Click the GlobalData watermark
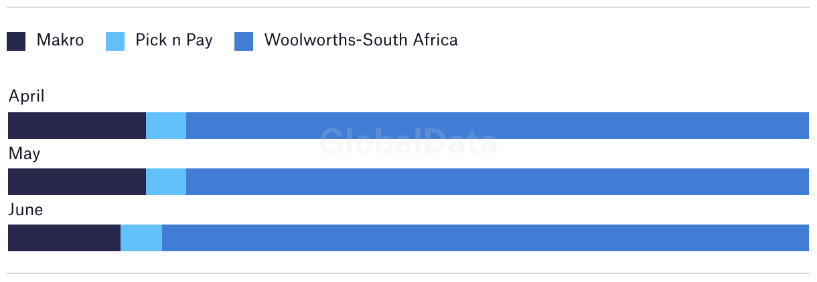The height and width of the screenshot is (282, 817). tap(408, 141)
